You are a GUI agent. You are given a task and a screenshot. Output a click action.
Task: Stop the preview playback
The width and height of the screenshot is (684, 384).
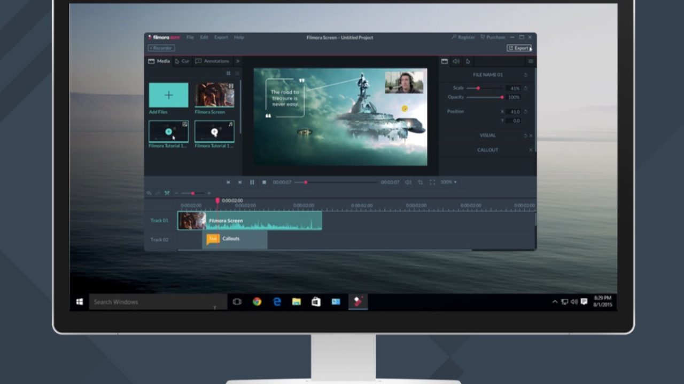(264, 182)
